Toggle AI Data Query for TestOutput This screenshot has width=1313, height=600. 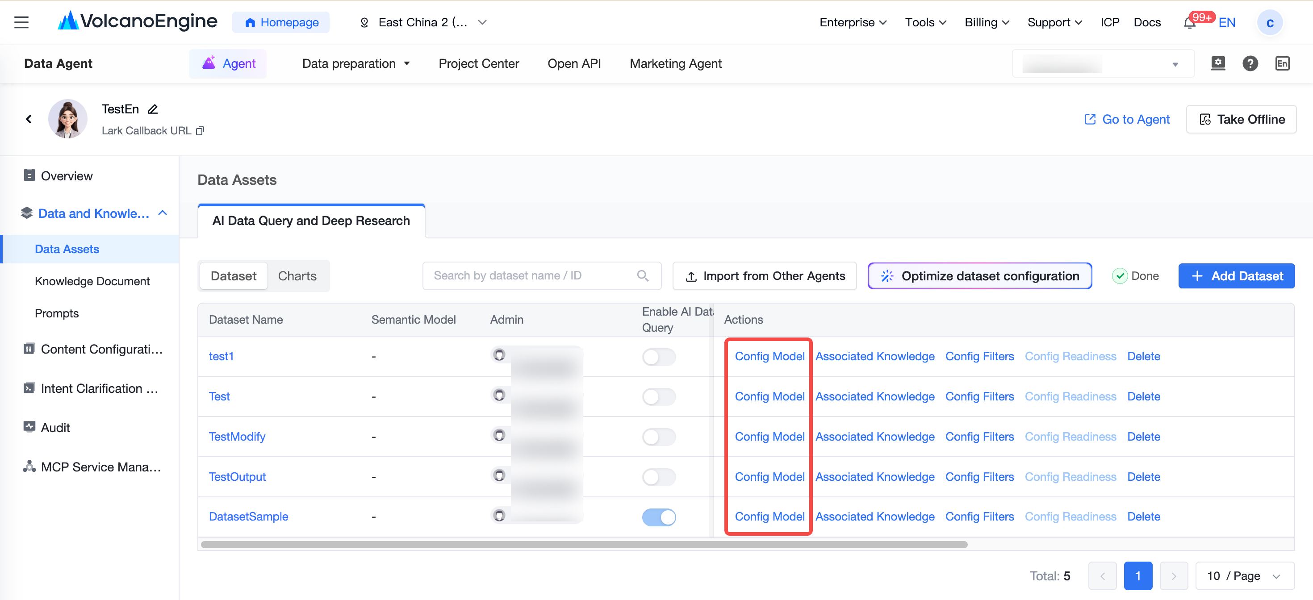coord(659,477)
